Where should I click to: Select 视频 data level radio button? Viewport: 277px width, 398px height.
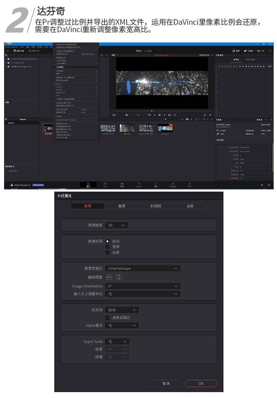(107, 247)
